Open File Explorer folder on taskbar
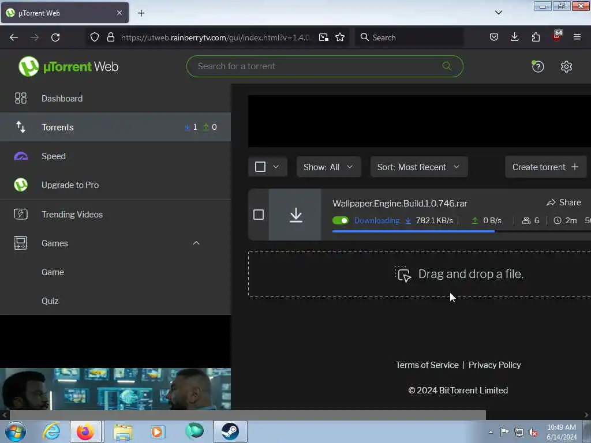 pyautogui.click(x=123, y=431)
